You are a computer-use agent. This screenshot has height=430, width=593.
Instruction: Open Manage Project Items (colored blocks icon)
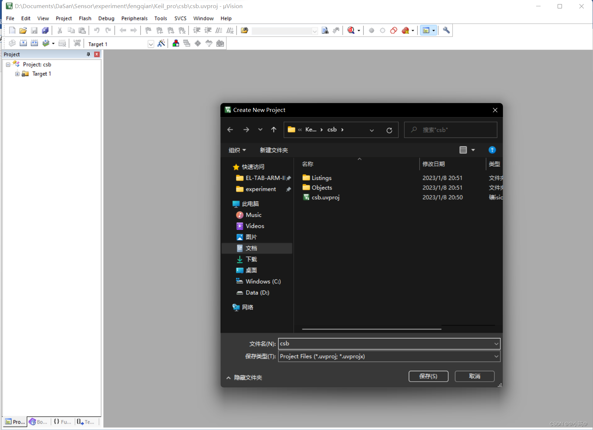click(x=176, y=43)
